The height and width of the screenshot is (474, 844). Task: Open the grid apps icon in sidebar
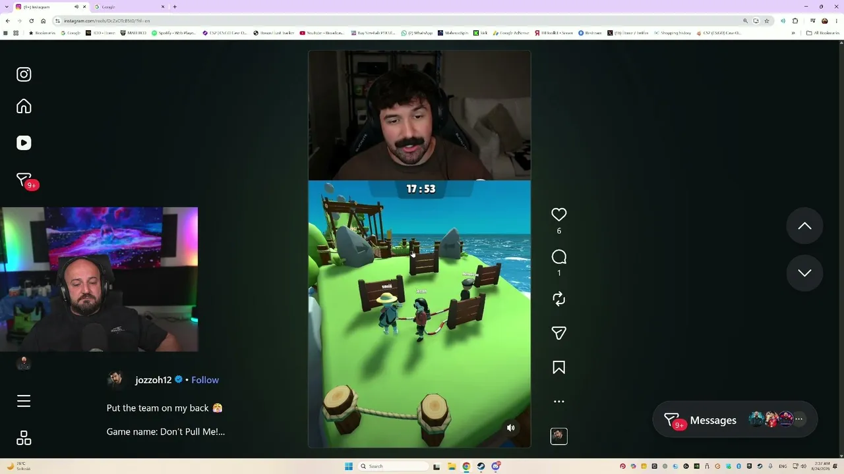[x=24, y=438]
